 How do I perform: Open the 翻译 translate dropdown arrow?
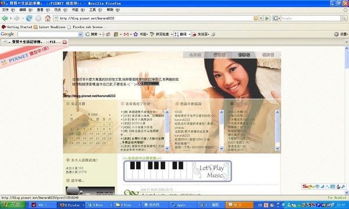click(x=190, y=34)
